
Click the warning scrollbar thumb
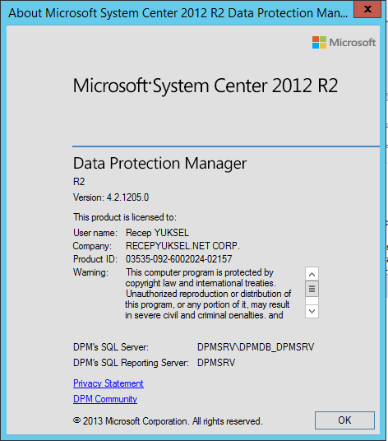[x=312, y=289]
